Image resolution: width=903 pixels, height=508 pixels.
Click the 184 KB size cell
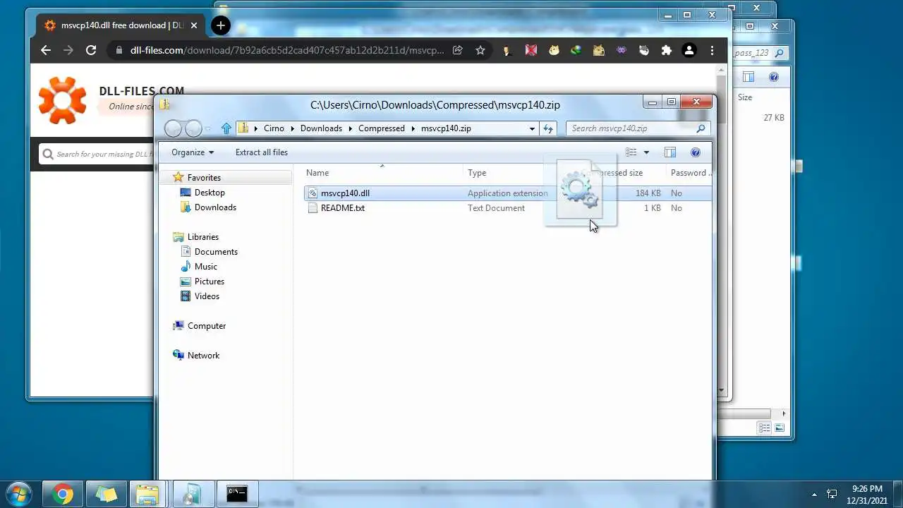click(x=648, y=193)
